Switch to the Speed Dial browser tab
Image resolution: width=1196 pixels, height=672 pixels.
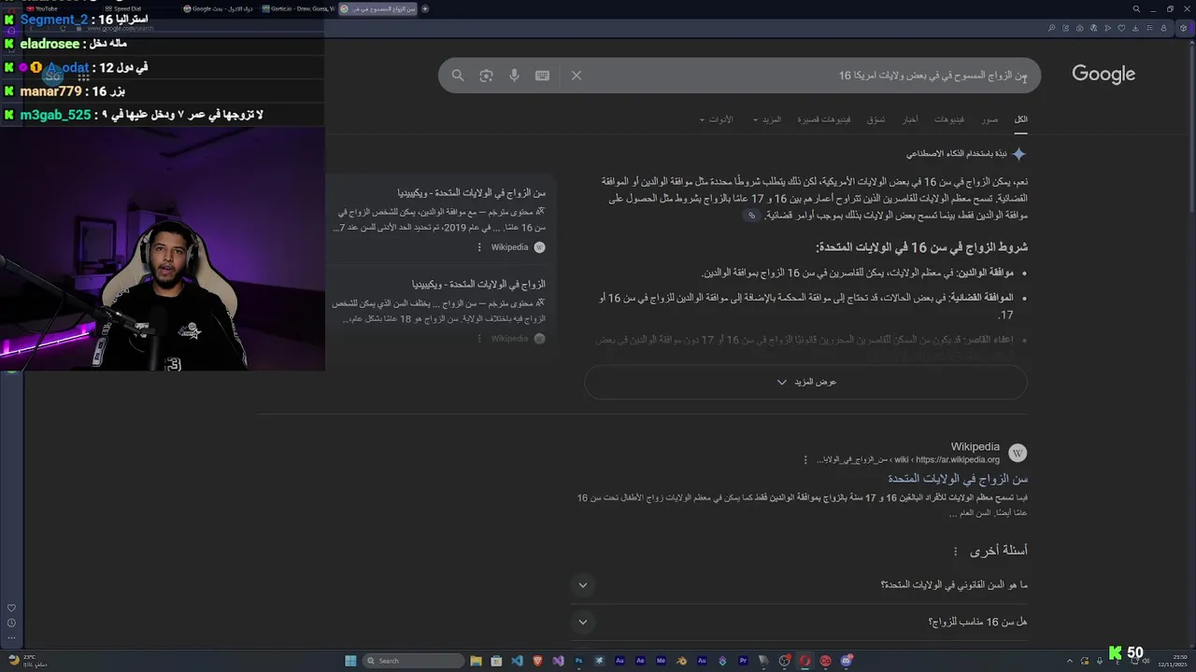click(124, 8)
